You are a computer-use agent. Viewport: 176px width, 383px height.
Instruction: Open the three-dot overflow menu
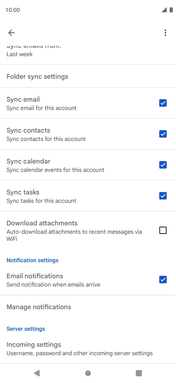(165, 33)
